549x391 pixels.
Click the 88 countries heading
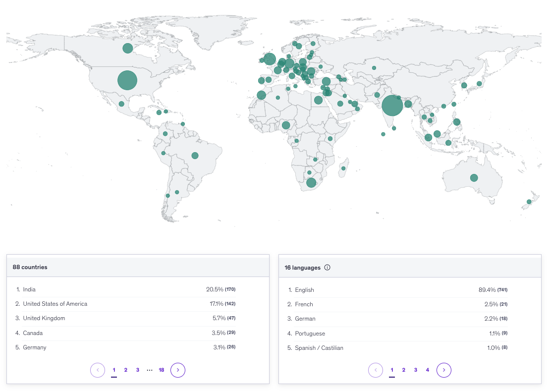pos(30,267)
